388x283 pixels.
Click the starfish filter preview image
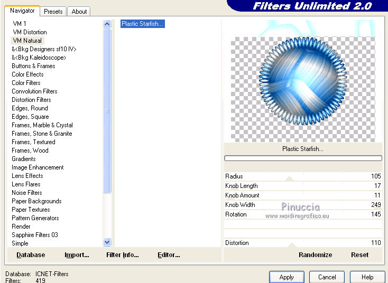(x=303, y=81)
